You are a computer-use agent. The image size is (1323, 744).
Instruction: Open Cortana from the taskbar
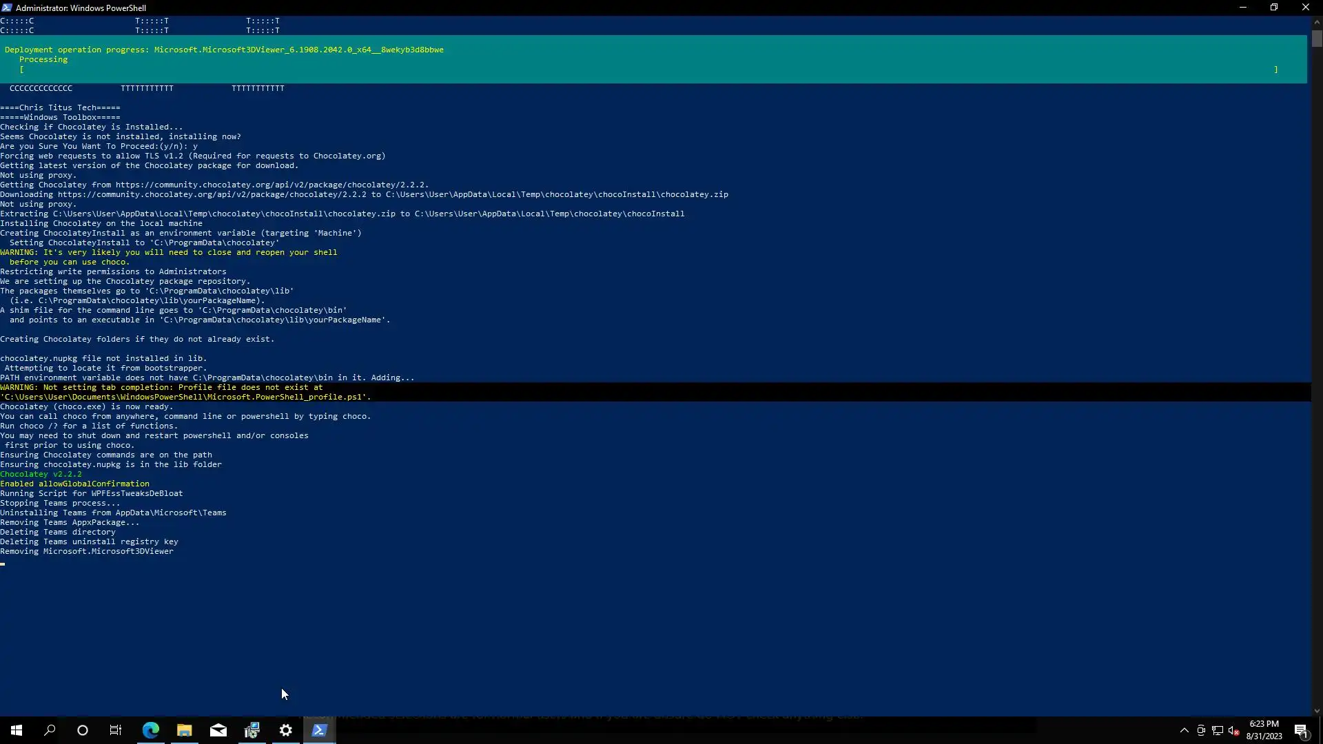coord(83,730)
